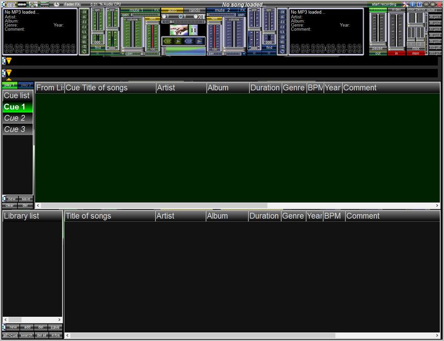444x341 pixels.
Task: Open dropdown arrow beside deck 2 pan
Action: [244, 54]
